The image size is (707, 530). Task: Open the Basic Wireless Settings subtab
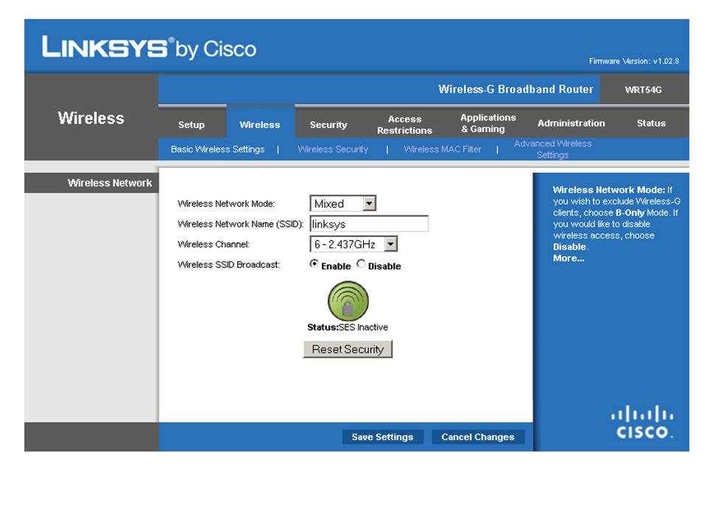tap(217, 149)
